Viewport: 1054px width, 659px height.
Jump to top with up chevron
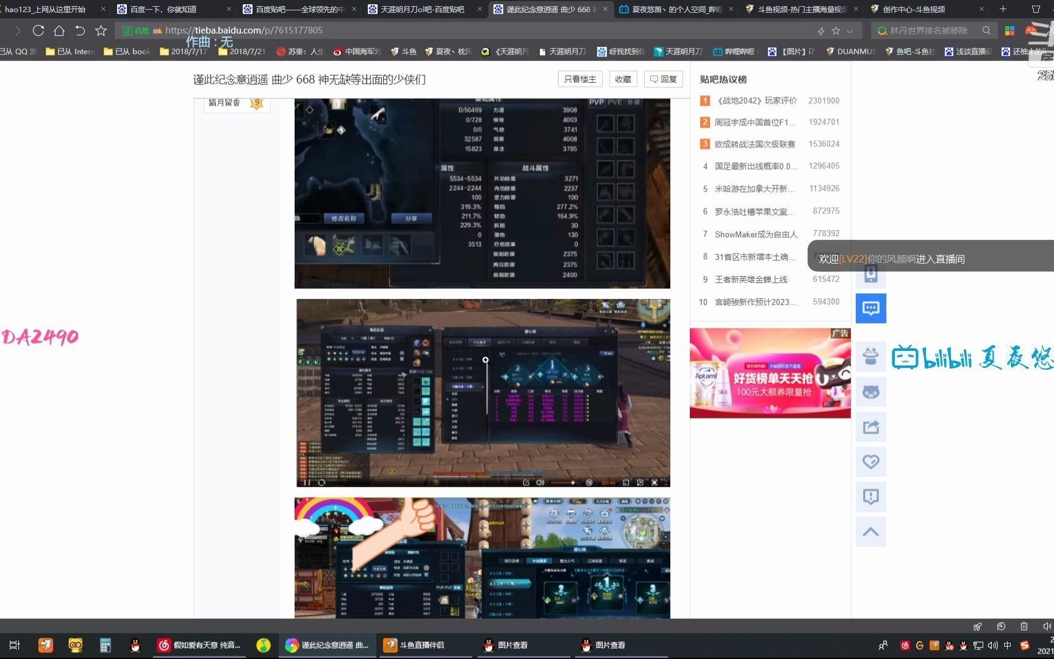871,532
